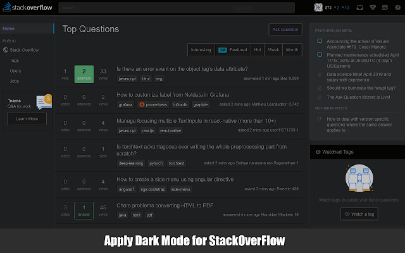Switch to the Featured tab

tap(232, 49)
